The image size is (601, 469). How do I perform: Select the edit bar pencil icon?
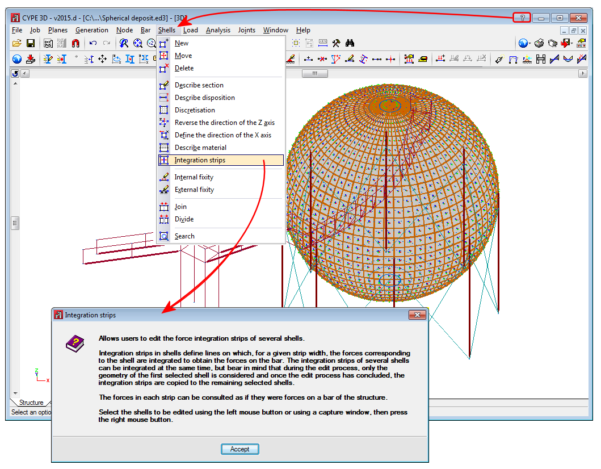[48, 58]
